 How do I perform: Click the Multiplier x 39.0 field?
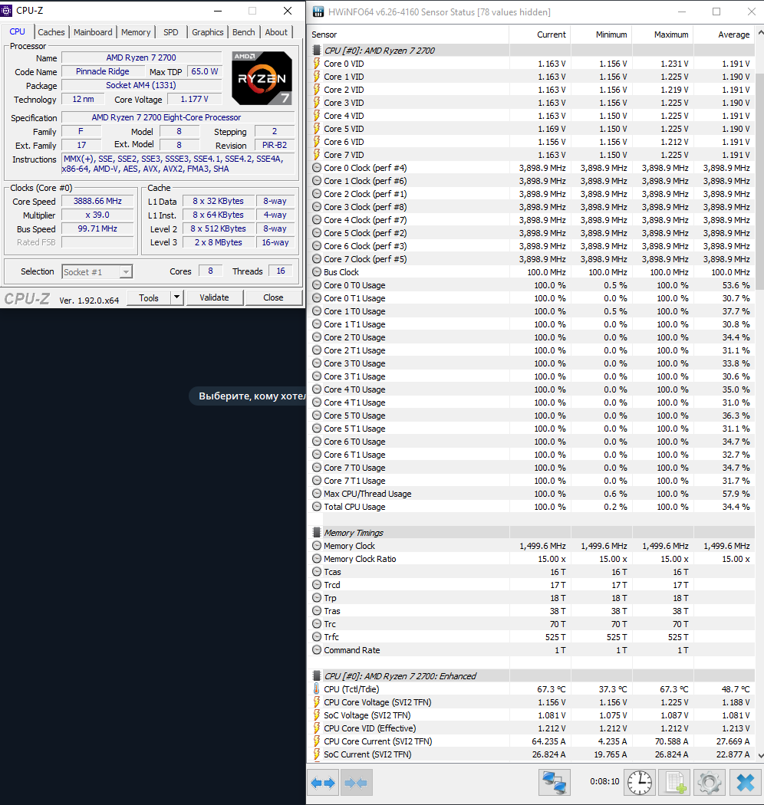[x=97, y=215]
